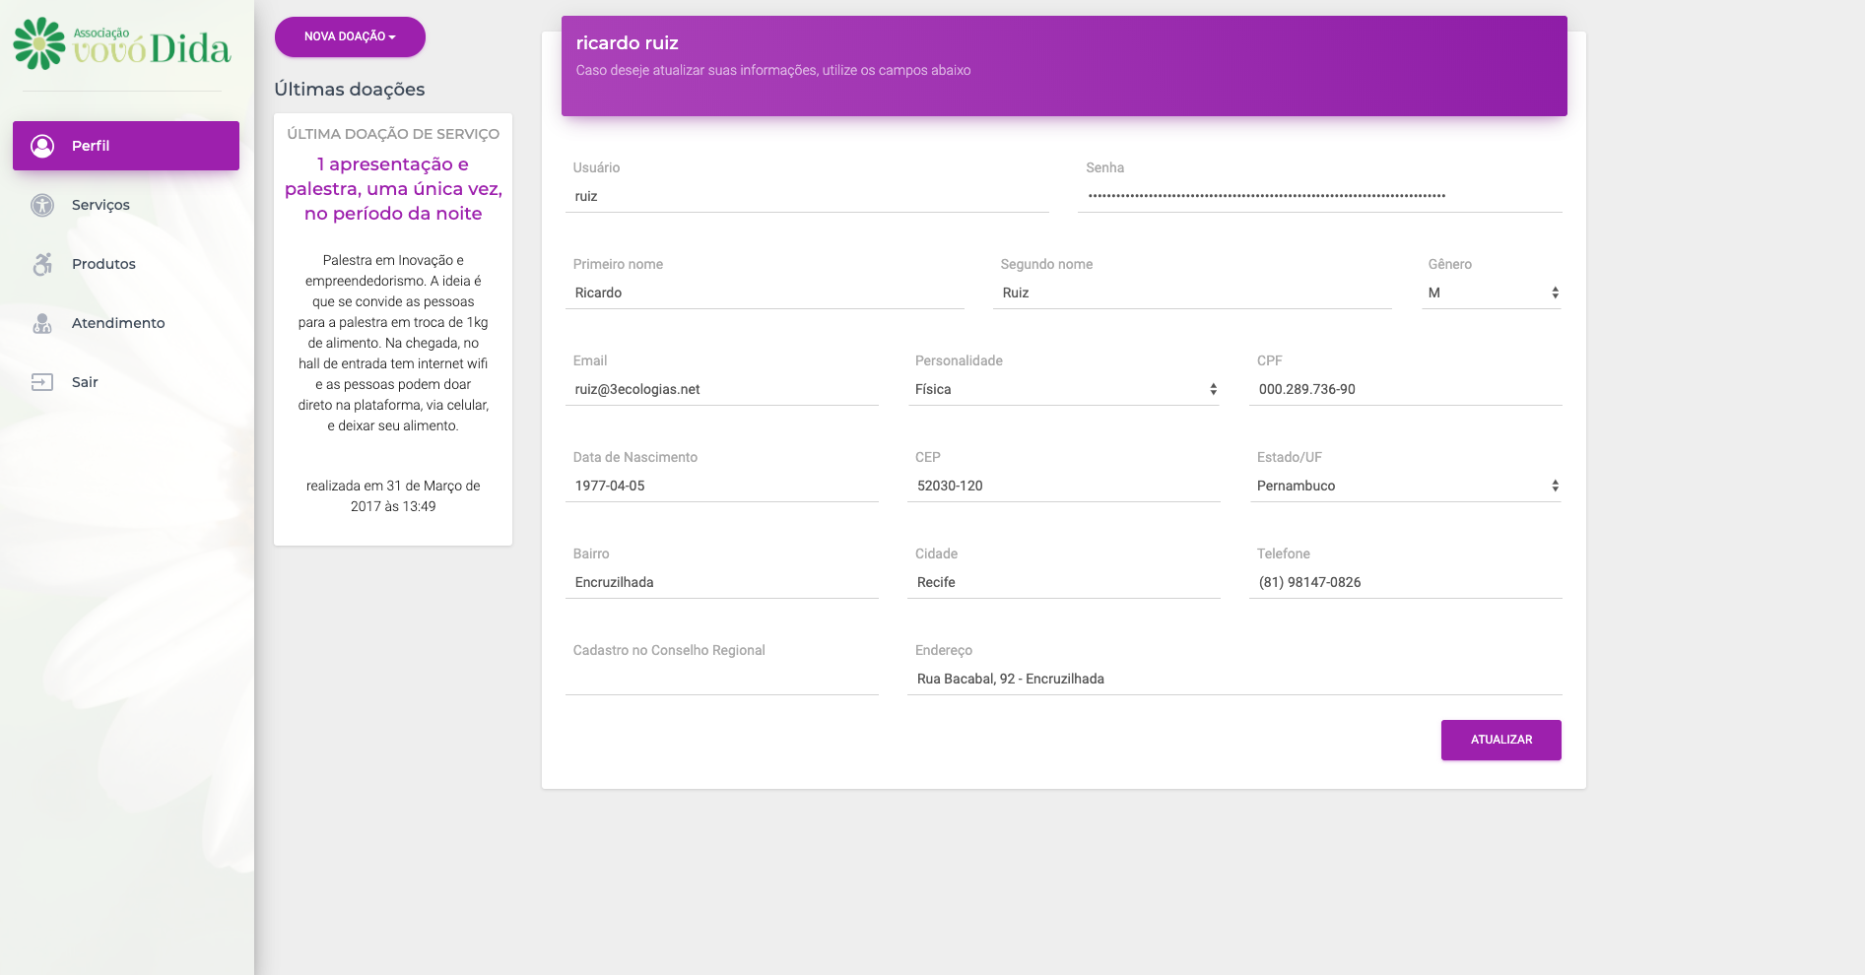Select the Data de Nascimento field
The image size is (1865, 975).
721,486
